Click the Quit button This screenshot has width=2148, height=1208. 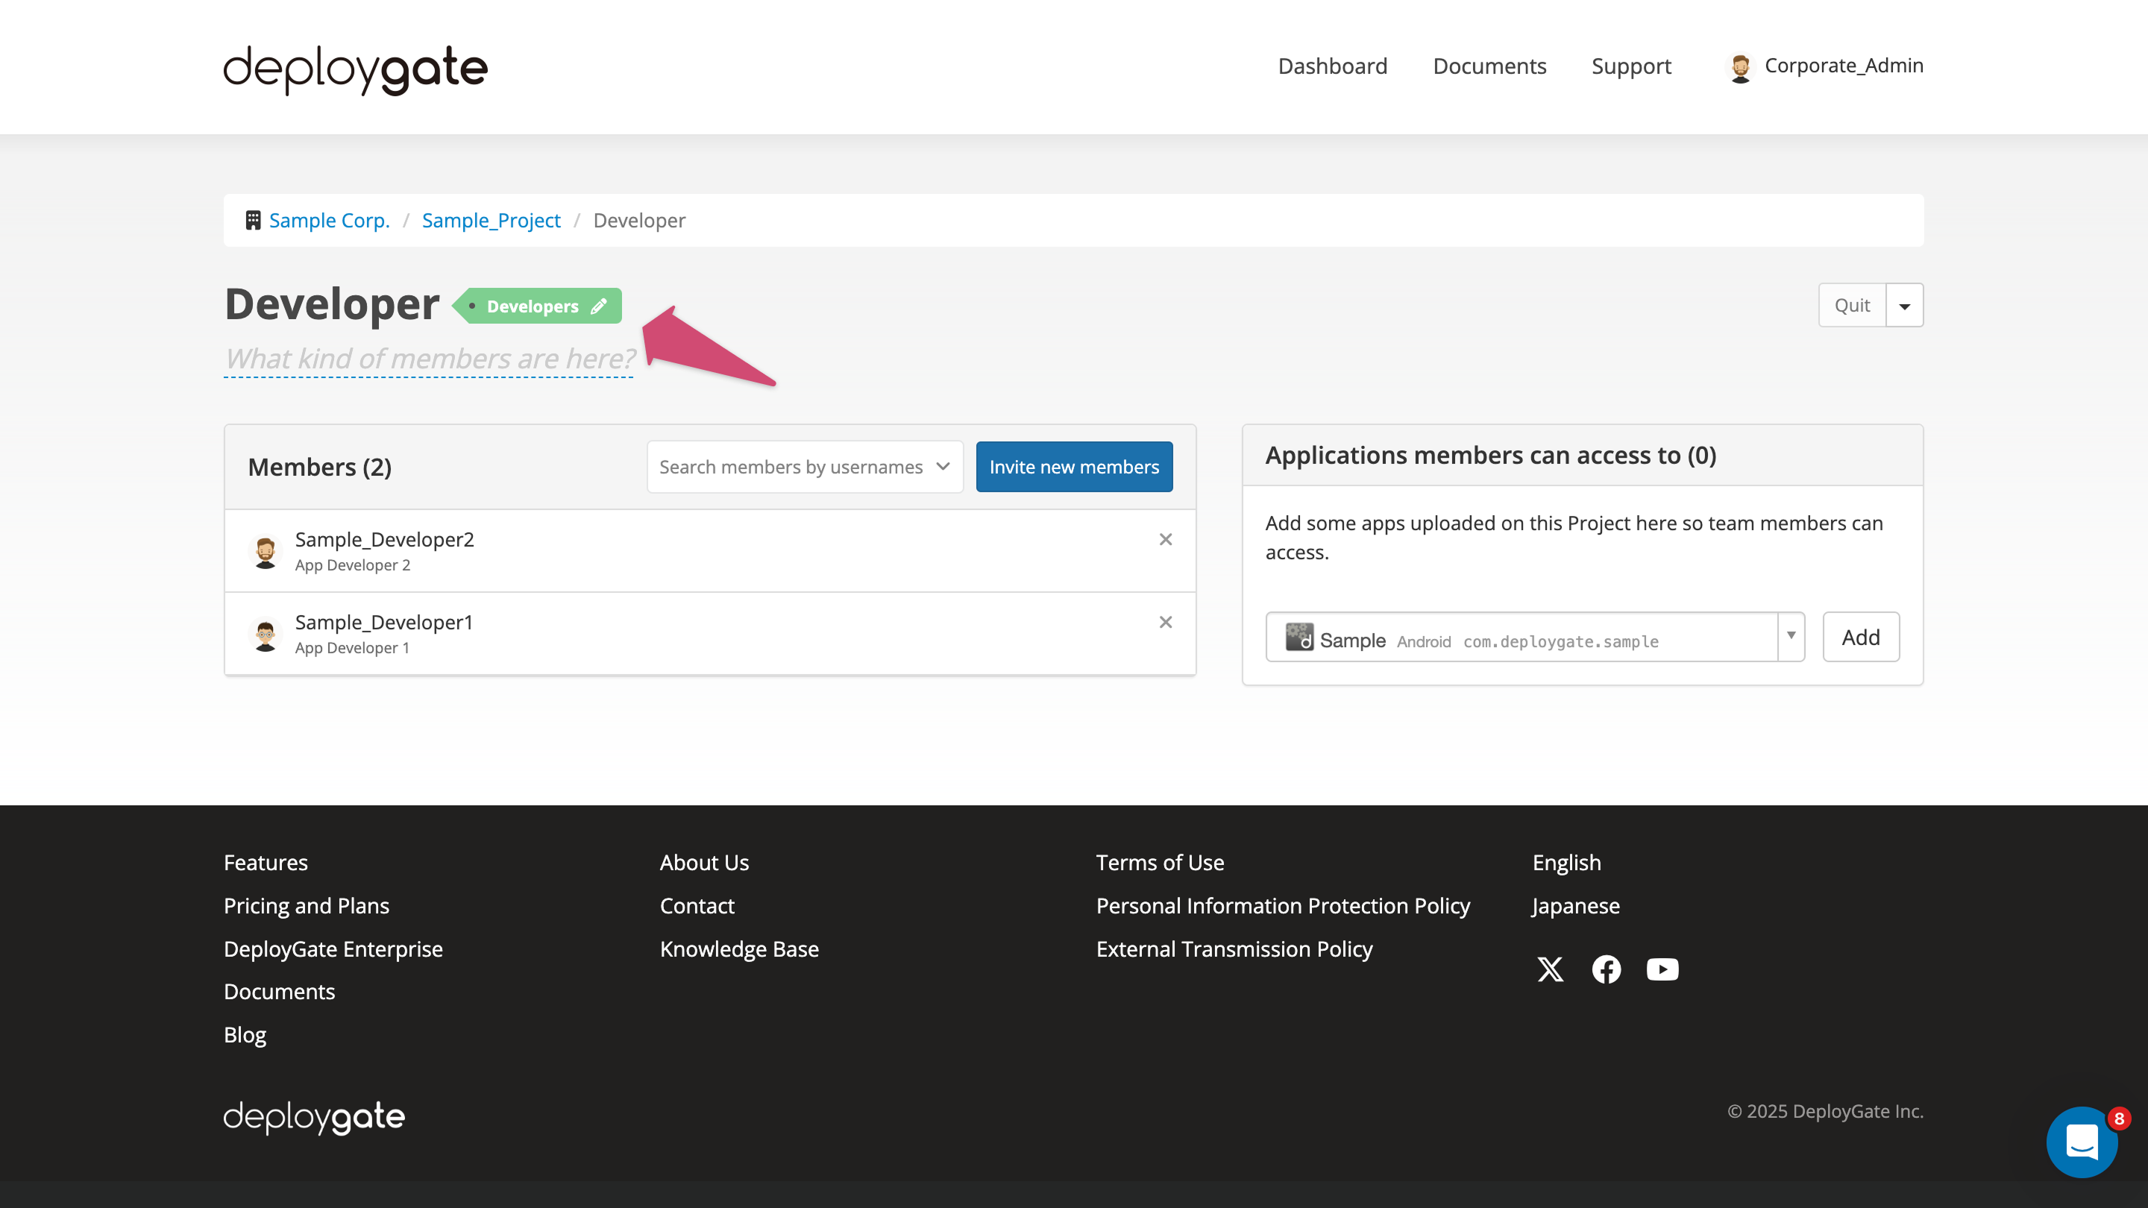tap(1852, 305)
